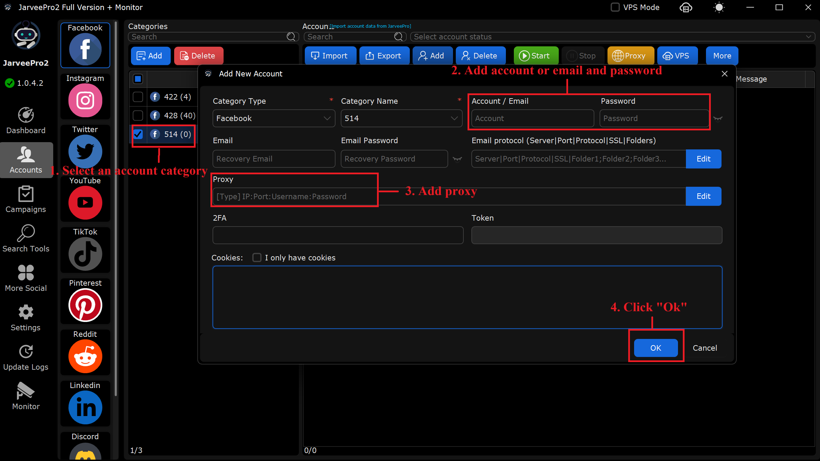This screenshot has width=820, height=461.
Task: Click the Account / Email input field
Action: pyautogui.click(x=532, y=118)
